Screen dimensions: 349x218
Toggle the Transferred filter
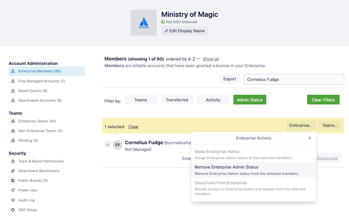[177, 100]
